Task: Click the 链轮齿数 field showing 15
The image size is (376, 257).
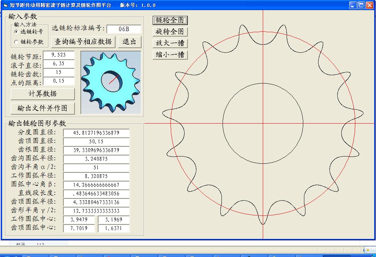Action: point(59,72)
